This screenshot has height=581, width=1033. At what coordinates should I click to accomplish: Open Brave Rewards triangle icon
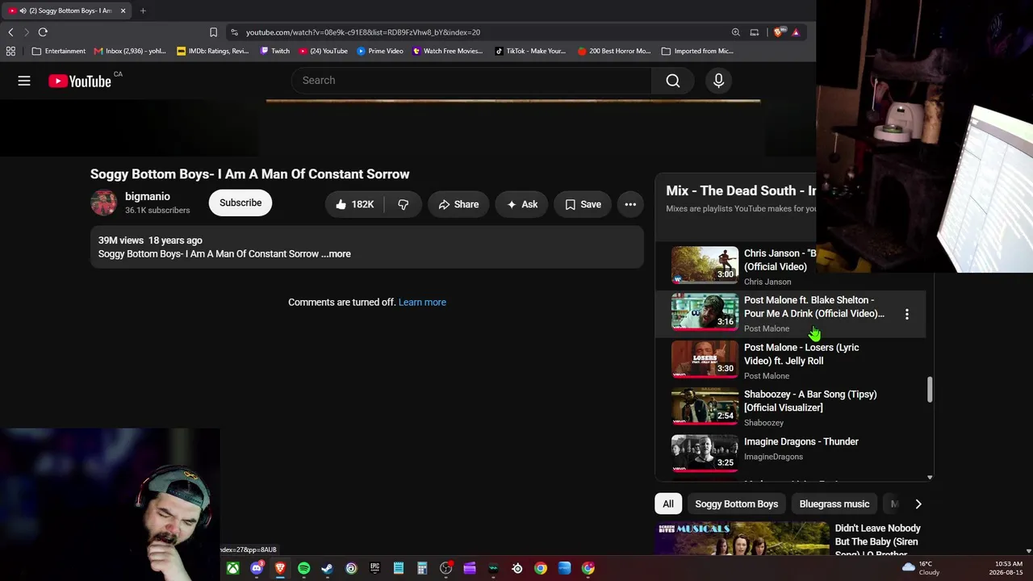pos(796,32)
